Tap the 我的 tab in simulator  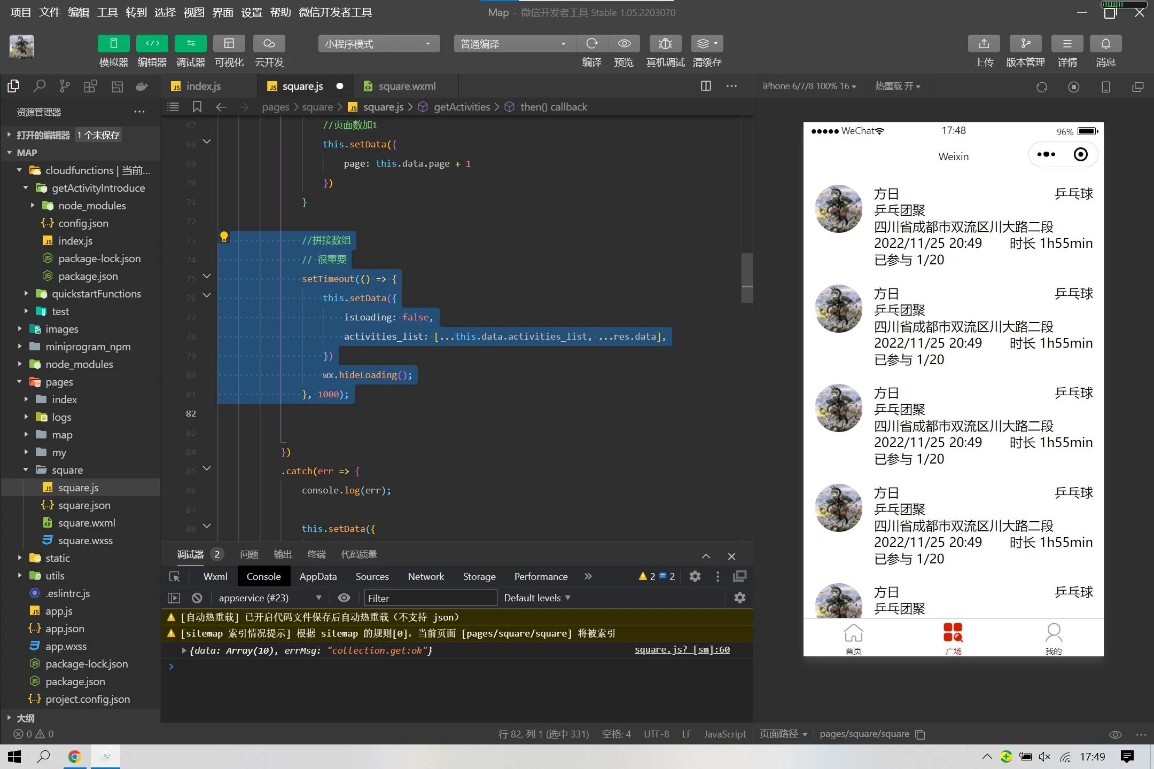(1053, 639)
